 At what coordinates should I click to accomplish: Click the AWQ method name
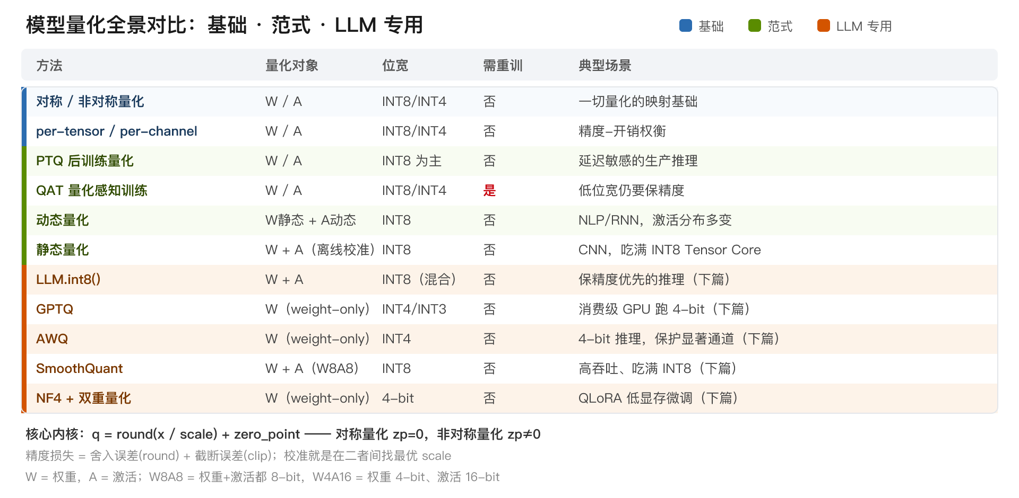pos(52,339)
